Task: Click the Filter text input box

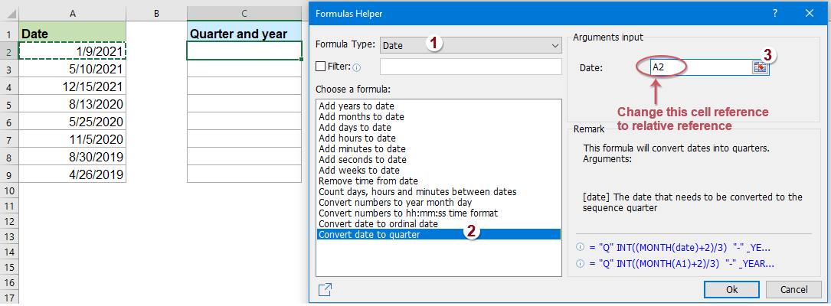Action: 470,67
